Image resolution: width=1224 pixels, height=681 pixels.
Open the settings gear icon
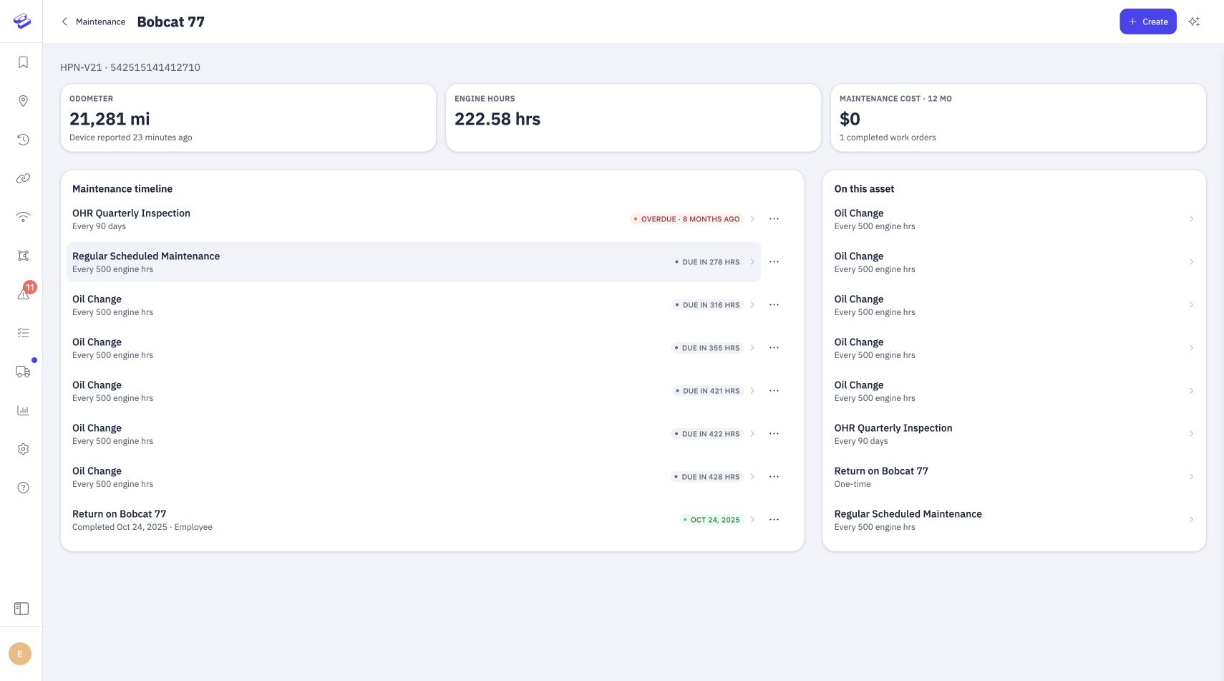point(23,449)
